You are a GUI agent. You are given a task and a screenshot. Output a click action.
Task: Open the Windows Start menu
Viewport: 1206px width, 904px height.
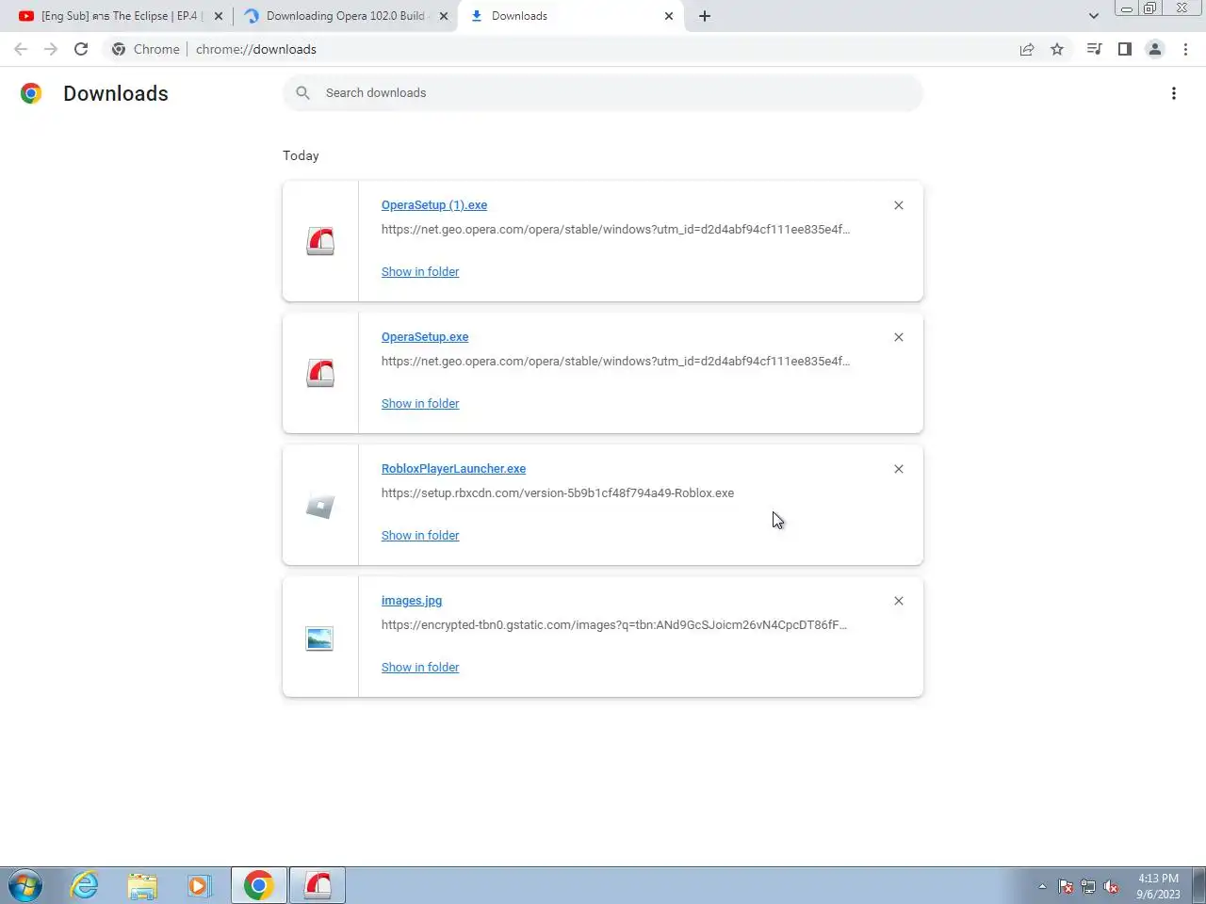pyautogui.click(x=25, y=885)
